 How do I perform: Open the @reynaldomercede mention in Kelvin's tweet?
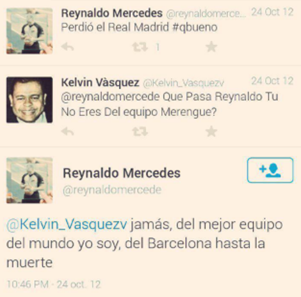[110, 97]
